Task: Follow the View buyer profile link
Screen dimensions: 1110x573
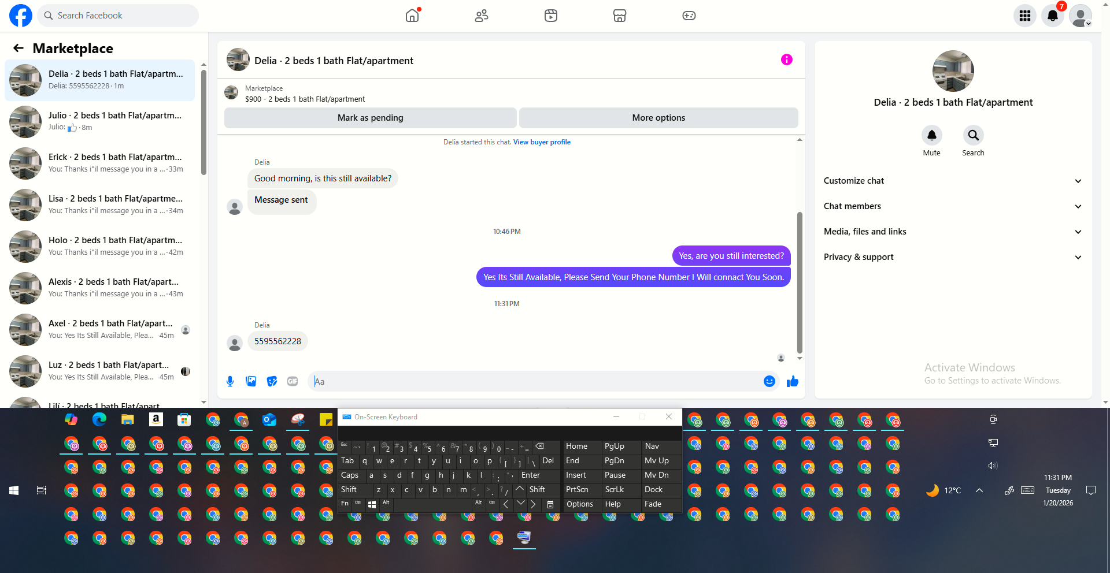Action: [x=542, y=142]
